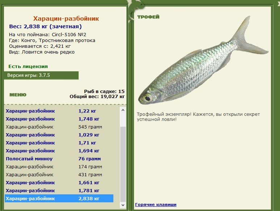The image size is (280, 211).
Task: Select the 431 грамм Харацин-разбойник entry
Action: [59, 175]
